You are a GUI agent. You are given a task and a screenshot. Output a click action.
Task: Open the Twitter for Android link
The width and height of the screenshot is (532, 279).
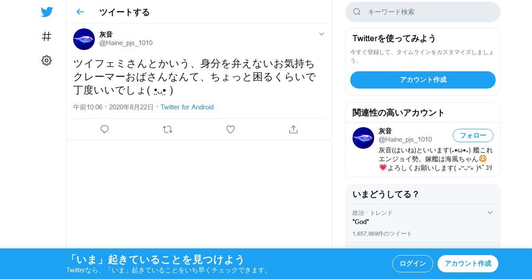click(x=187, y=107)
